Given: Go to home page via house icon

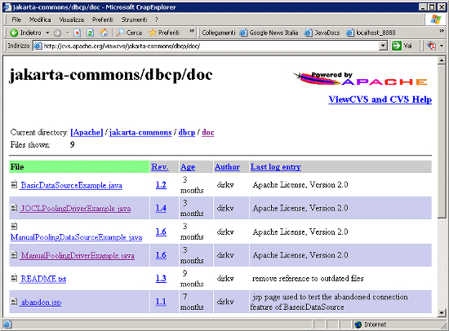Looking at the screenshot, I should 104,33.
